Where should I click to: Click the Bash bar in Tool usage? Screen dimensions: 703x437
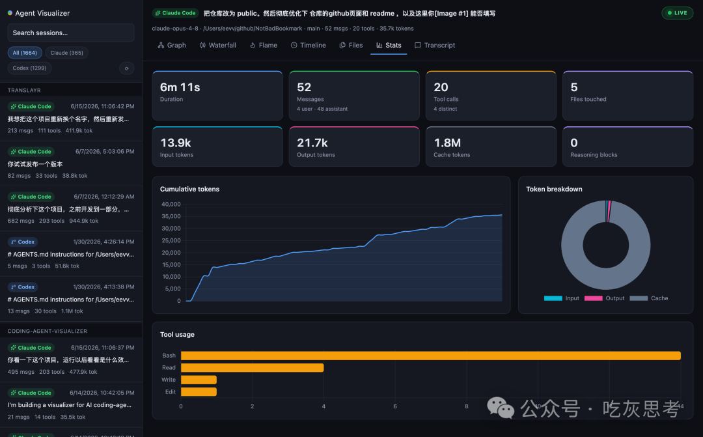click(x=431, y=356)
